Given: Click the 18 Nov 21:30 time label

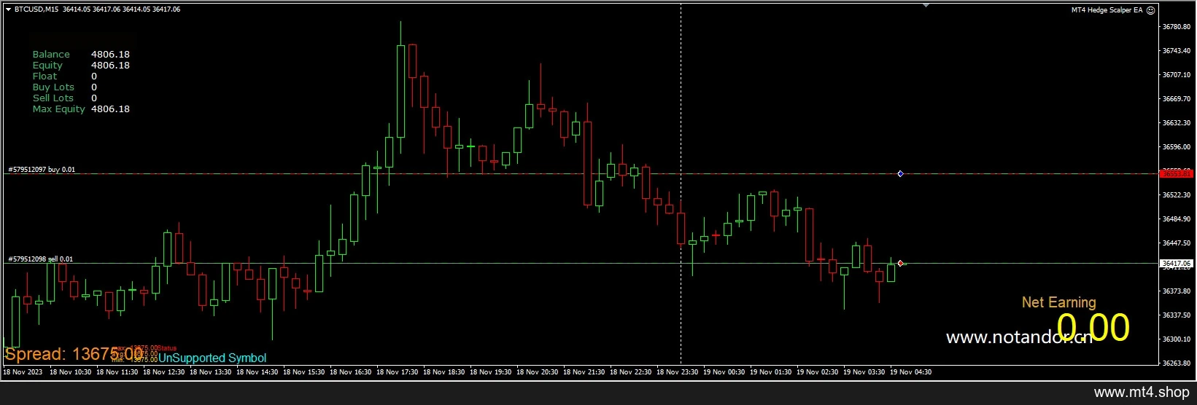Looking at the screenshot, I should (584, 372).
